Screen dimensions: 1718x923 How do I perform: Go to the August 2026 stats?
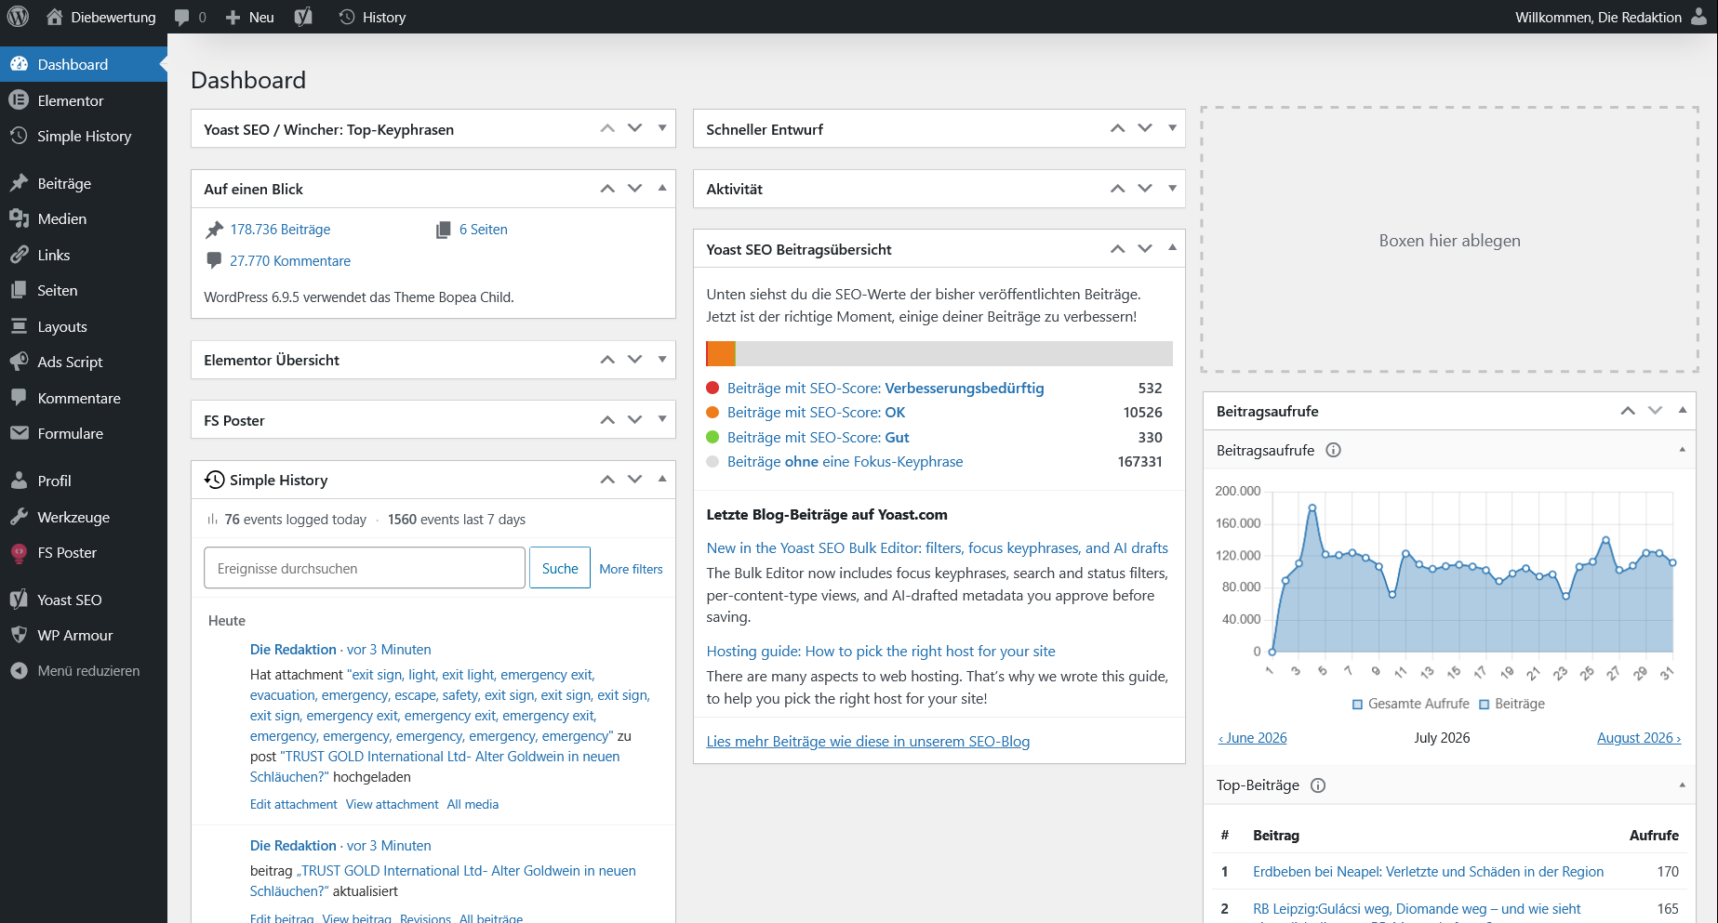(x=1639, y=738)
